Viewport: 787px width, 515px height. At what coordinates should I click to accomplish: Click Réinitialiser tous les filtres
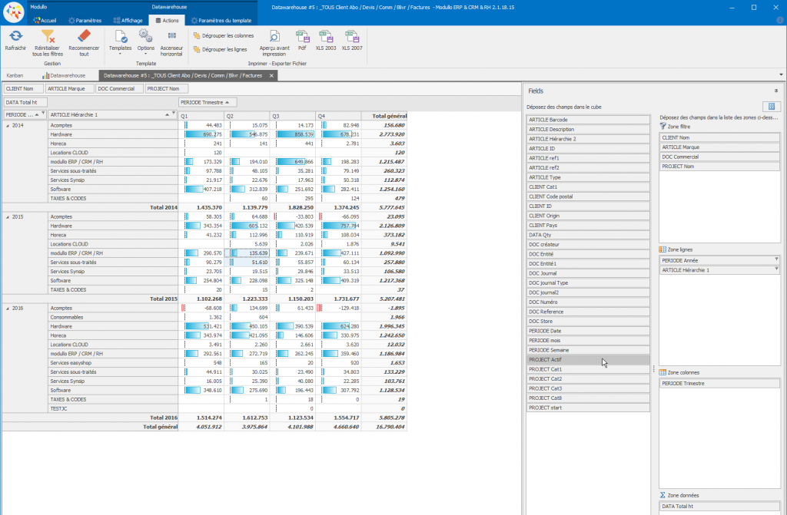pyautogui.click(x=48, y=43)
